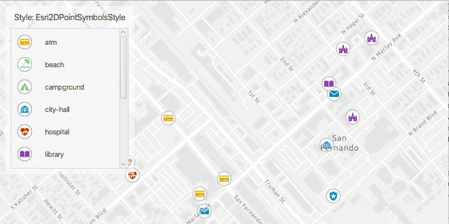The height and width of the screenshot is (224, 449).
Task: Click the place-of-worship marker nearest the 2nd St label
Action: click(343, 49)
